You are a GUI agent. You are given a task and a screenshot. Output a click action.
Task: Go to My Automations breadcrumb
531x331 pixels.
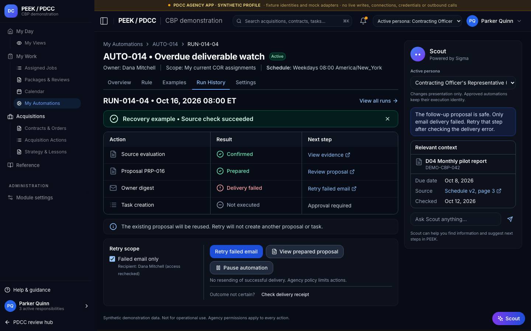(x=123, y=44)
